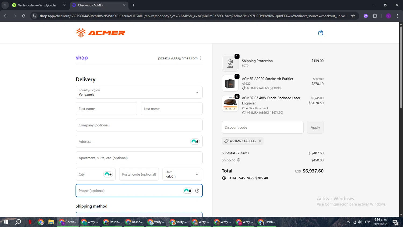Focus the Last name field
This screenshot has width=403, height=227.
pos(171,109)
